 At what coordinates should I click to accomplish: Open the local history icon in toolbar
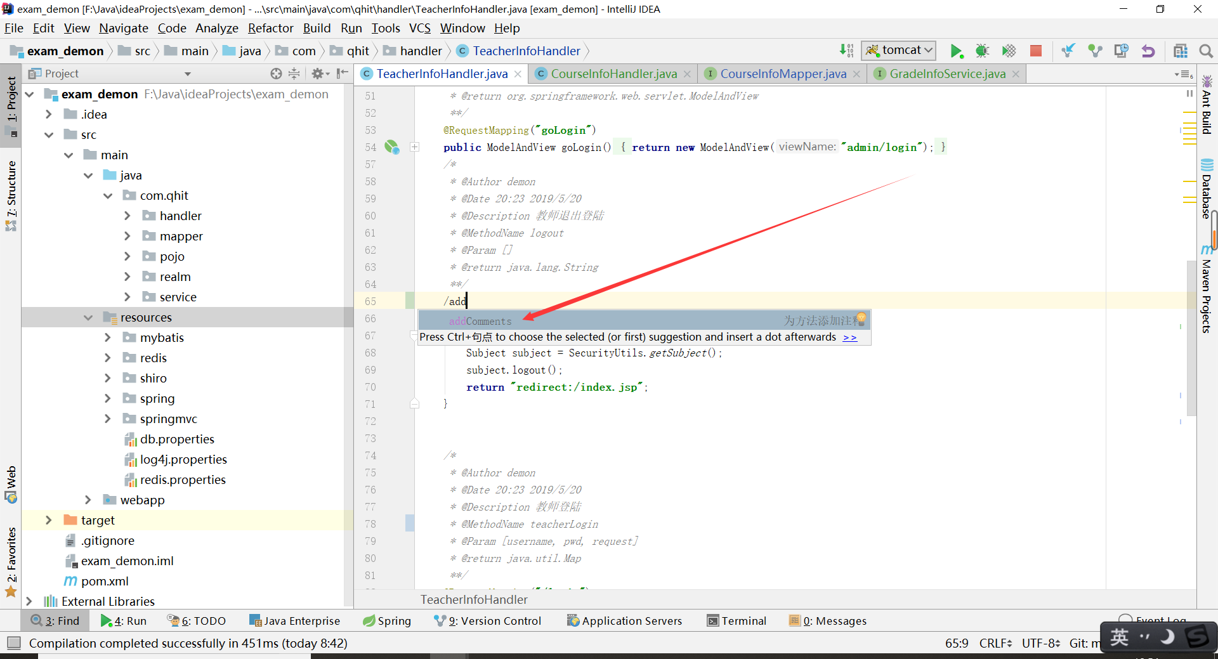pyautogui.click(x=1122, y=51)
